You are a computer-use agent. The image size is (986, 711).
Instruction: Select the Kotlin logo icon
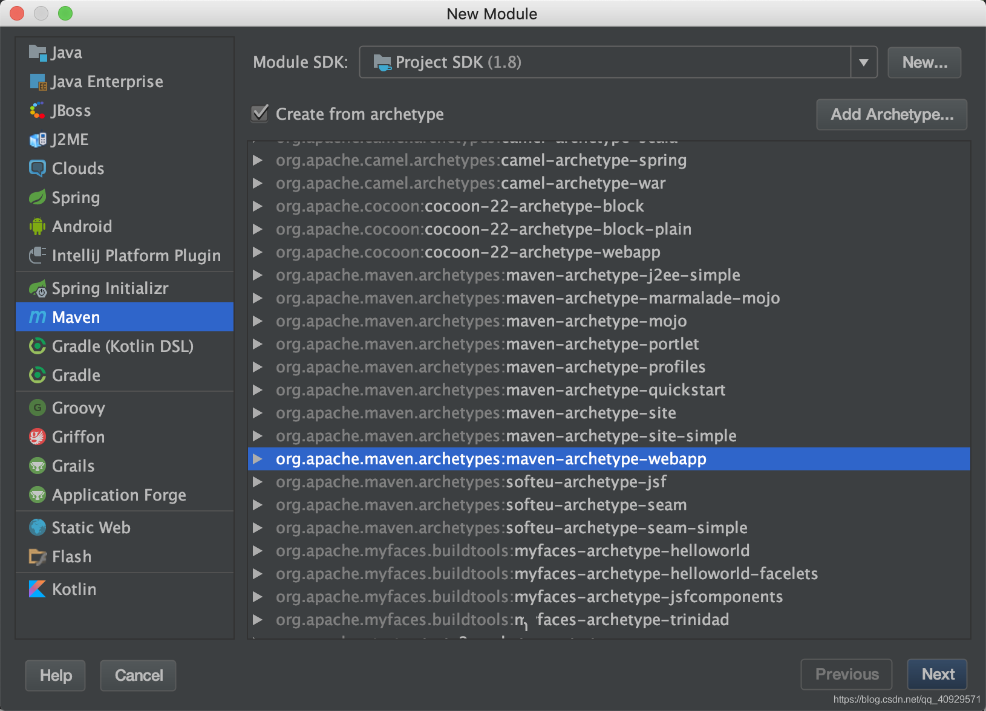coord(38,589)
